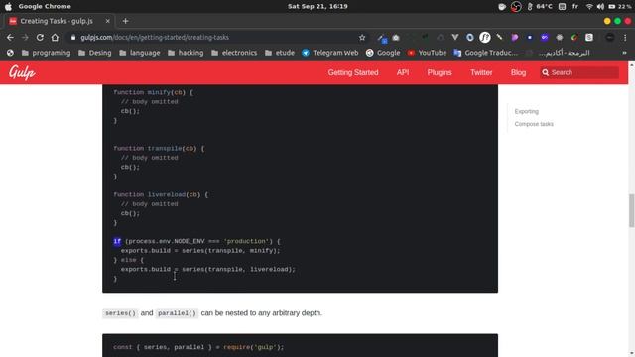Image resolution: width=635 pixels, height=357 pixels.
Task: Focus the Gulp Search field
Action: point(579,72)
